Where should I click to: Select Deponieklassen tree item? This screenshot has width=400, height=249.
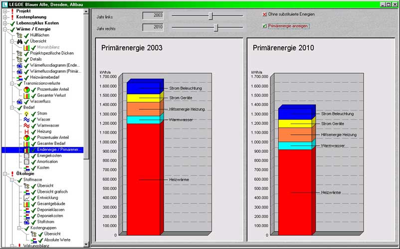(51, 210)
